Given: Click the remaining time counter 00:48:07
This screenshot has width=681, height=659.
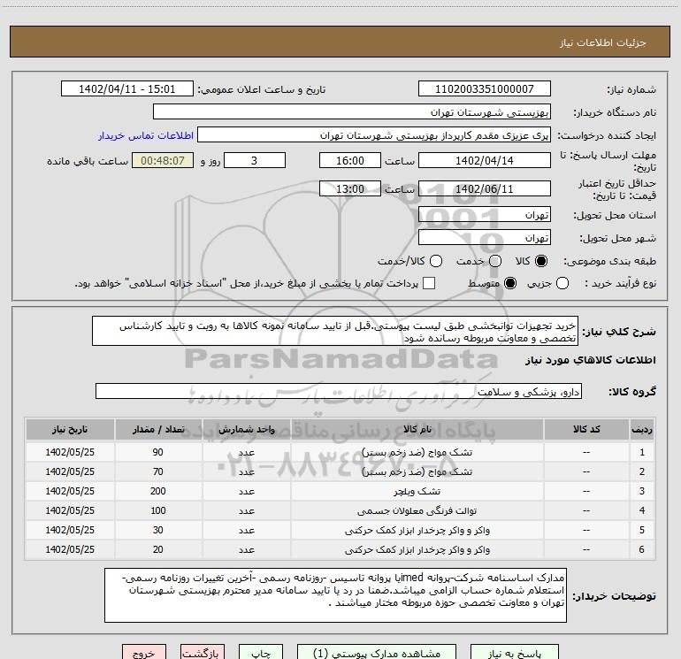Looking at the screenshot, I should tap(163, 160).
